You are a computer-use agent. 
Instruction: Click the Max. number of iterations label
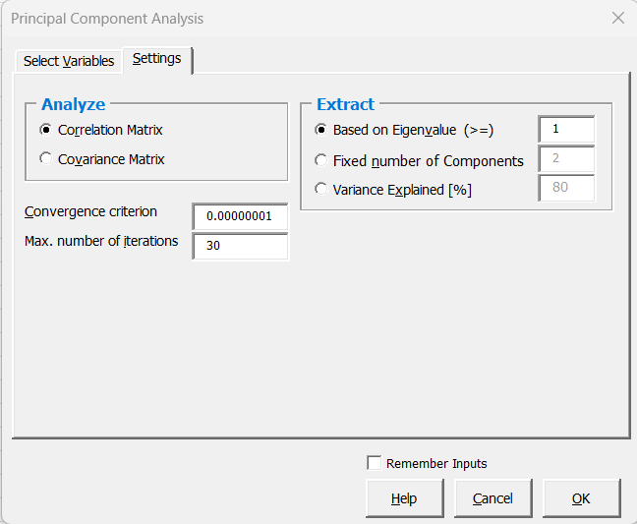click(101, 241)
